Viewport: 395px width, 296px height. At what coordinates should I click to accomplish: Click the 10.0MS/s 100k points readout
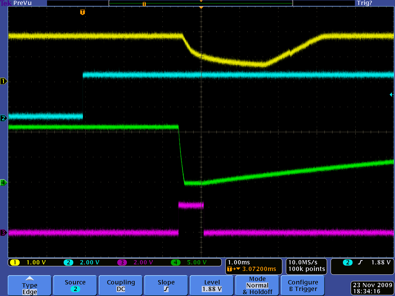(x=306, y=266)
